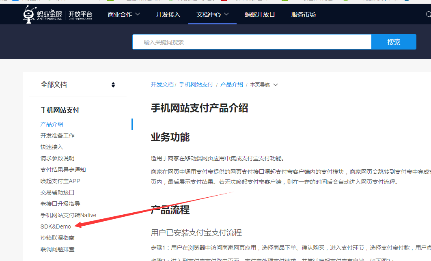The image size is (431, 261).
Task: Open 唤起支付宝APP in the sidebar
Action: pos(60,181)
